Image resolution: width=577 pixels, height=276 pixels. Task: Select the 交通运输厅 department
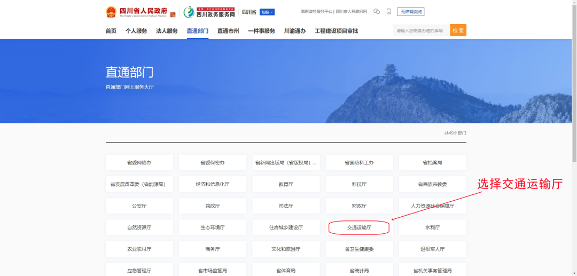point(359,227)
